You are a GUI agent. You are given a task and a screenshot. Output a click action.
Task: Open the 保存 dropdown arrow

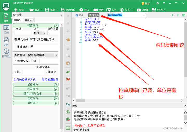pyautogui.click(x=57, y=10)
